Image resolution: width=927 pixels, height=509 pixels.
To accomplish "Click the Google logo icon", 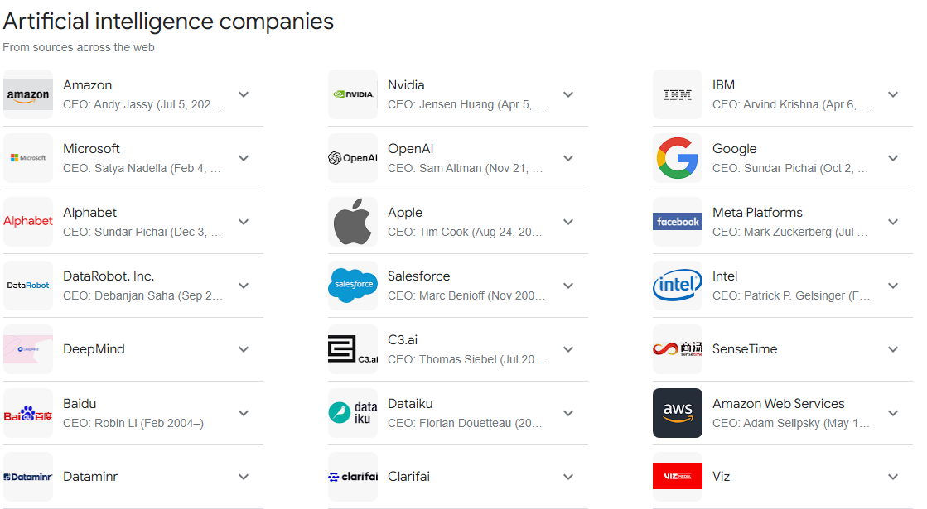I will [x=677, y=158].
